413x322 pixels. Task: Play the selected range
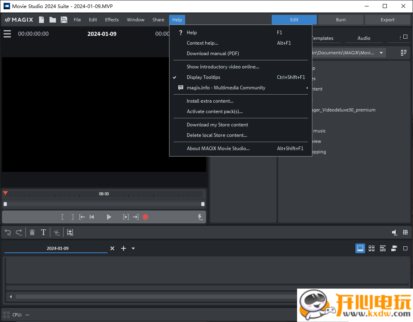coord(126,217)
